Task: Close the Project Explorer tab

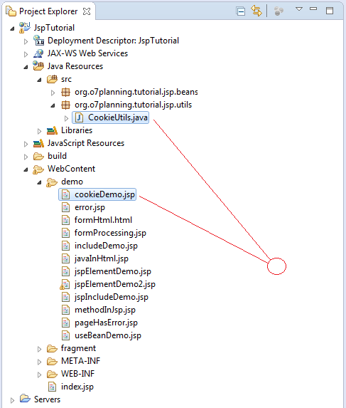Action: click(87, 11)
